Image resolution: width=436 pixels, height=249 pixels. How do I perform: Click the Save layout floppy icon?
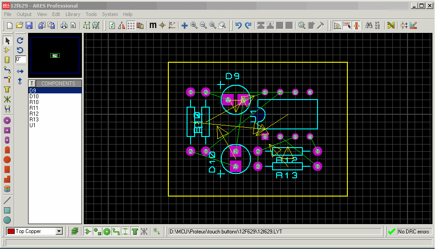point(29,25)
